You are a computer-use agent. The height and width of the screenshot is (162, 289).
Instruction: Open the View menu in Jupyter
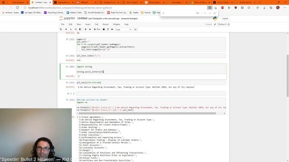(79, 24)
